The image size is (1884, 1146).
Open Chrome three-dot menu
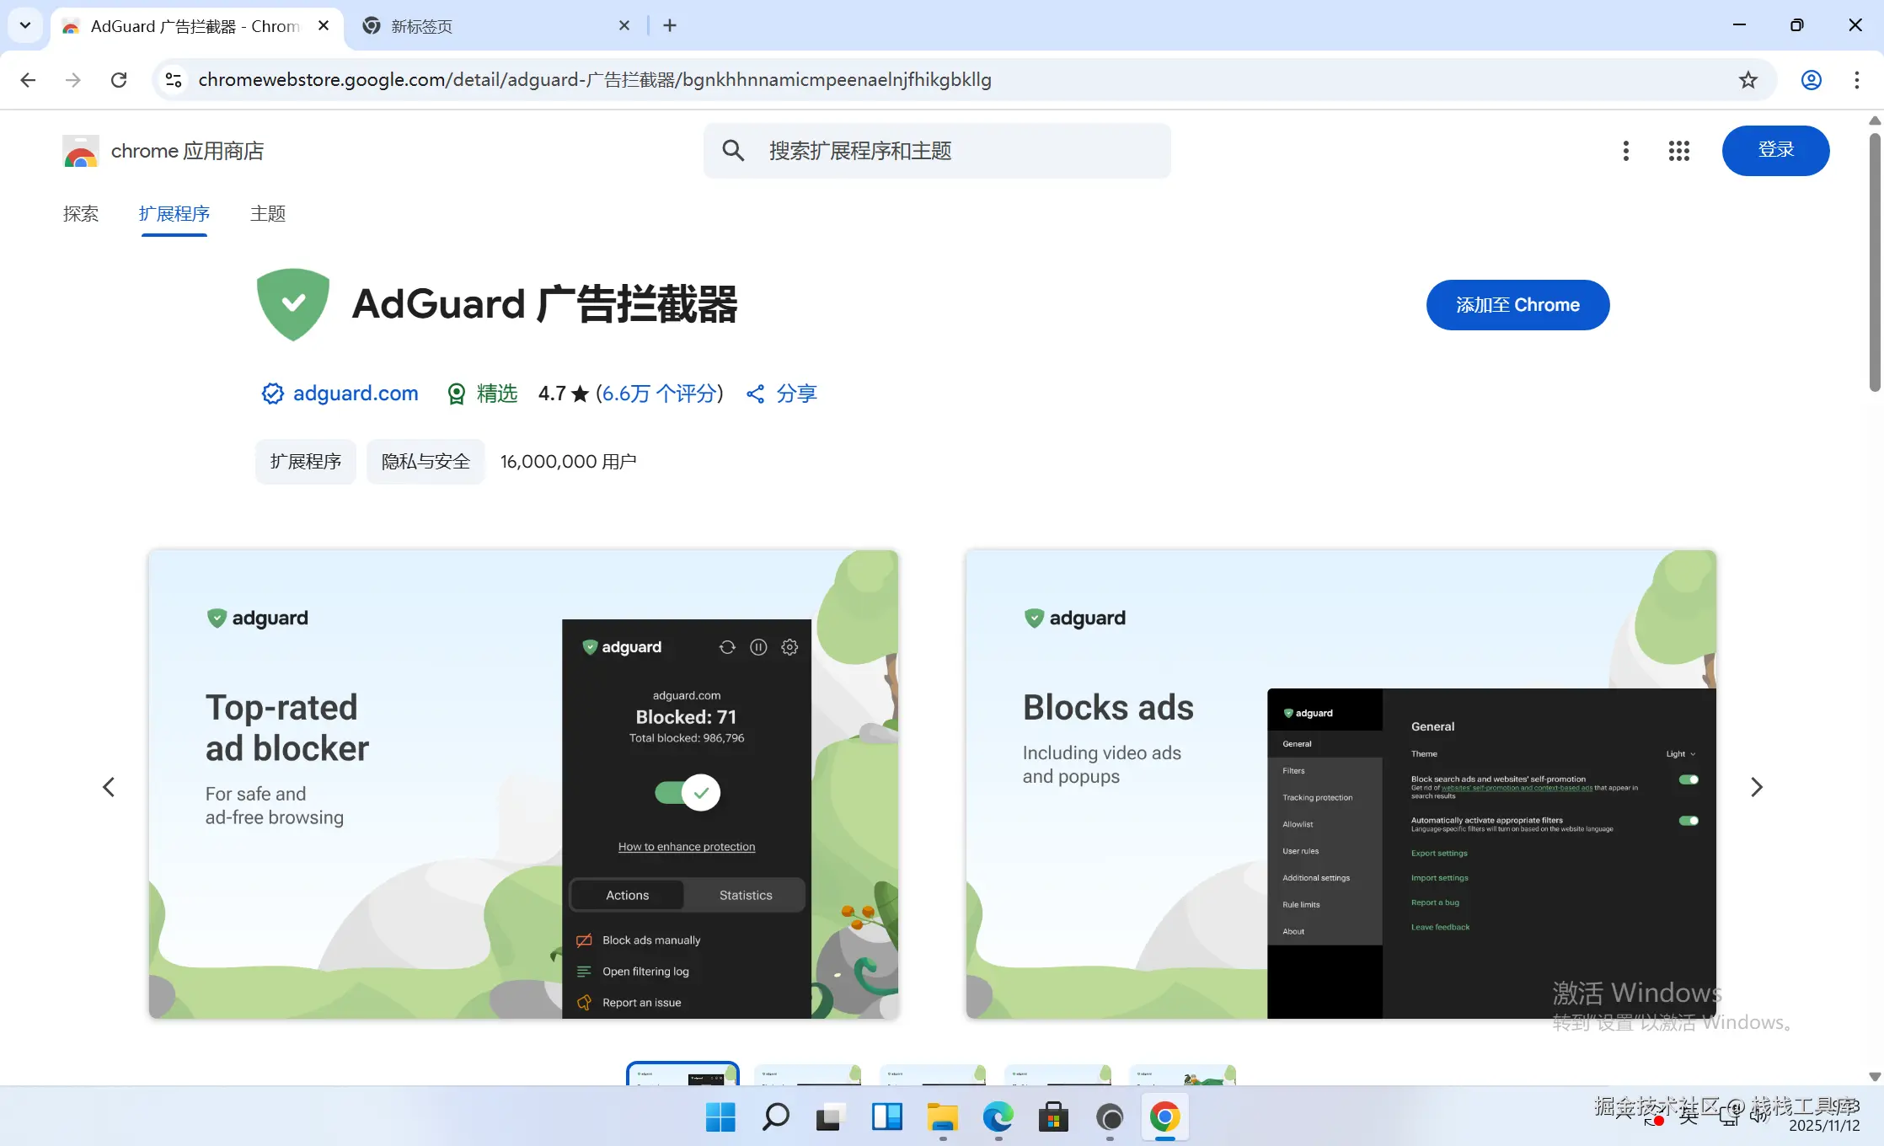coord(1856,80)
